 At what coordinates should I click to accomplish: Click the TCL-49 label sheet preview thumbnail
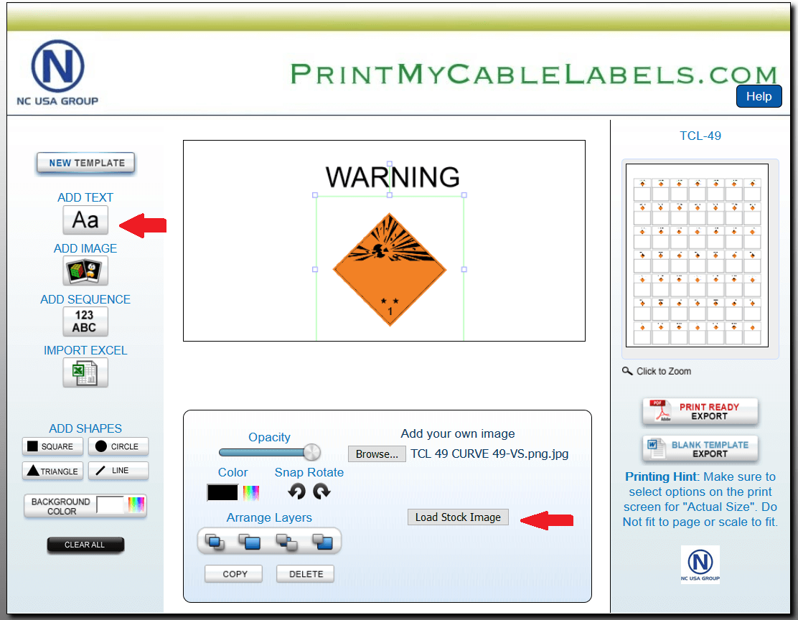click(697, 255)
